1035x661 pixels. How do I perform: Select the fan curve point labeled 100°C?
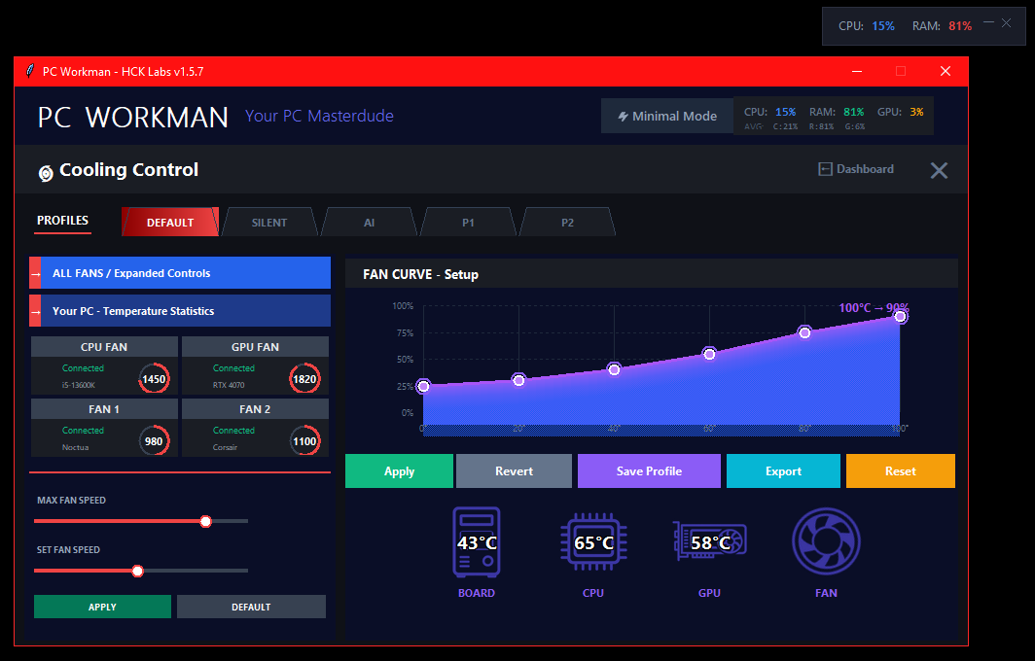click(900, 316)
